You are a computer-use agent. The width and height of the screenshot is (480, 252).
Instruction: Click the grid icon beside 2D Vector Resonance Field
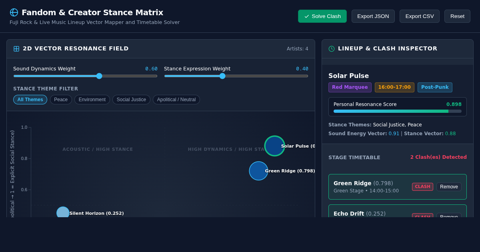pyautogui.click(x=16, y=49)
